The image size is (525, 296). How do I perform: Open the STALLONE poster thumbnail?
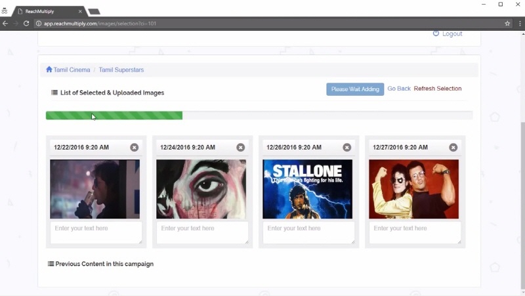coord(307,189)
